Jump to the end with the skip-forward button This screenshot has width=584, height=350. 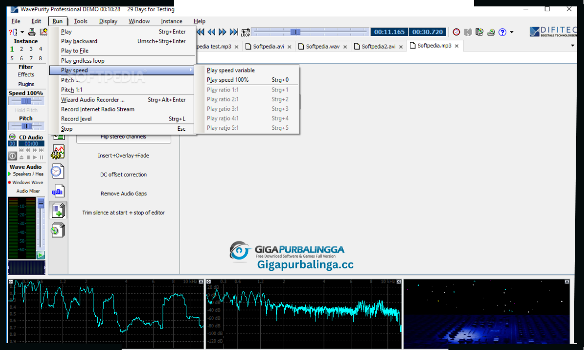[x=234, y=32]
